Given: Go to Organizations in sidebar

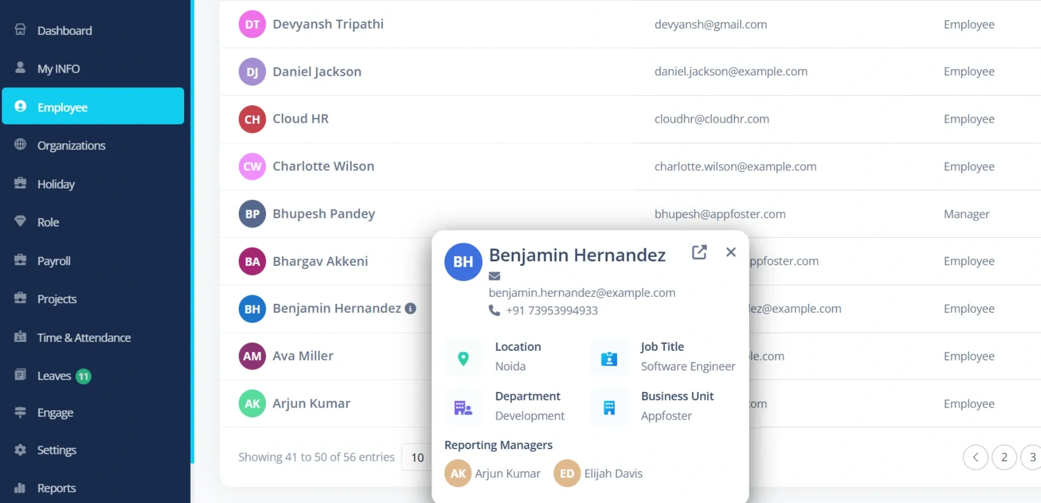Looking at the screenshot, I should coord(71,146).
